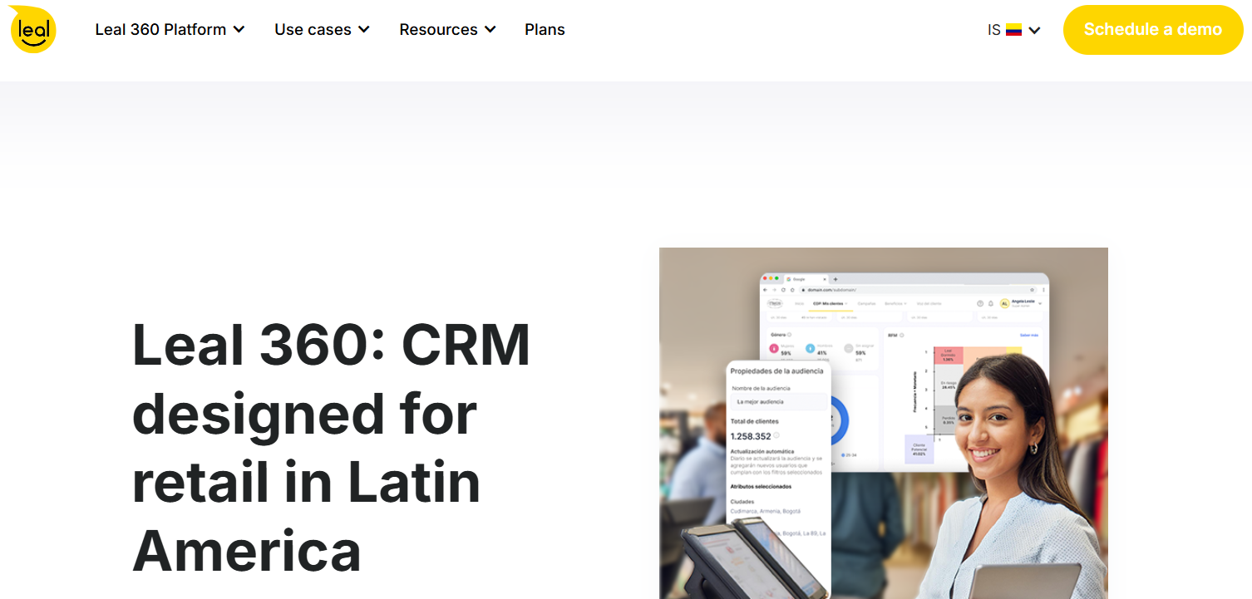Screen dimensions: 1252x599
Task: Open the Use cases dropdown arrow
Action: (364, 30)
